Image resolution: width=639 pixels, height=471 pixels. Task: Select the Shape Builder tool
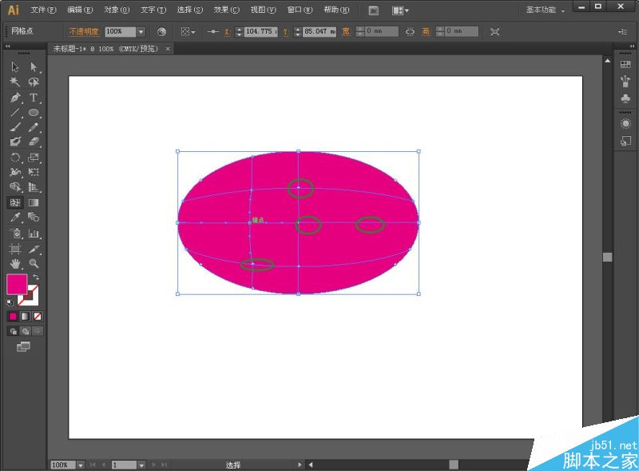point(15,187)
